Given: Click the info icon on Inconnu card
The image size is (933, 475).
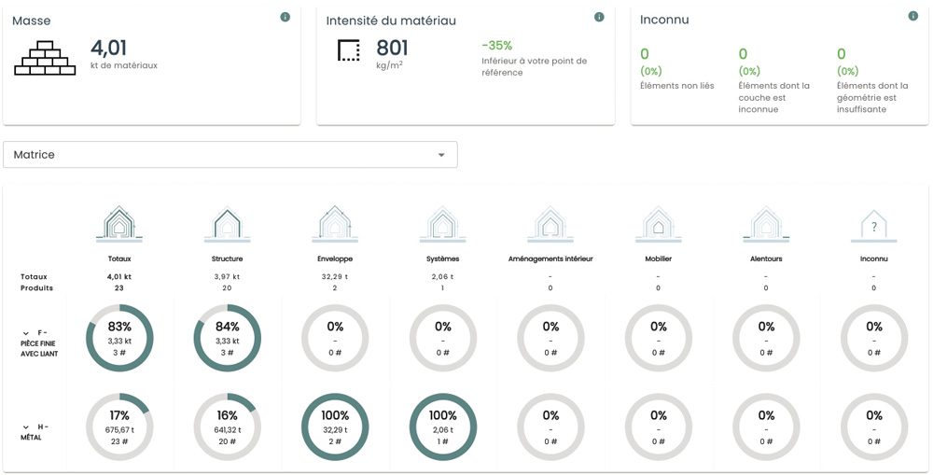Looking at the screenshot, I should pyautogui.click(x=913, y=17).
